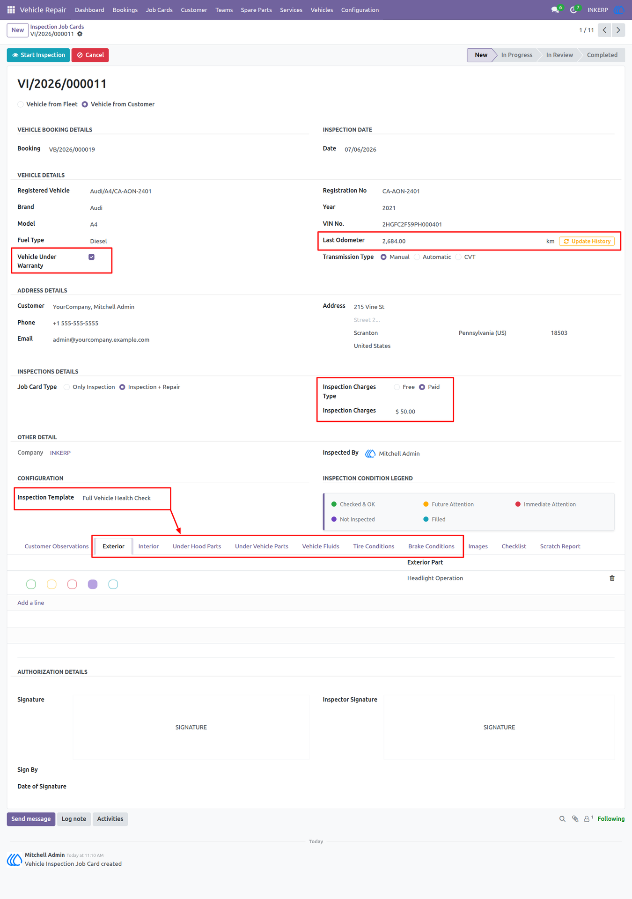632x899 pixels.
Task: Click the Cancel button
Action: [90, 55]
